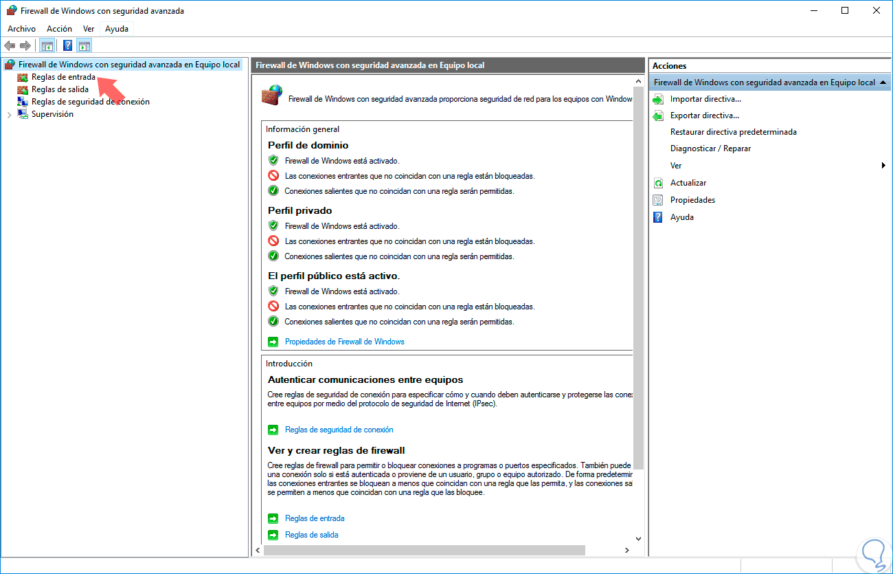Click 'Autenticar comunicaciones entre equipos' heading

coord(365,379)
